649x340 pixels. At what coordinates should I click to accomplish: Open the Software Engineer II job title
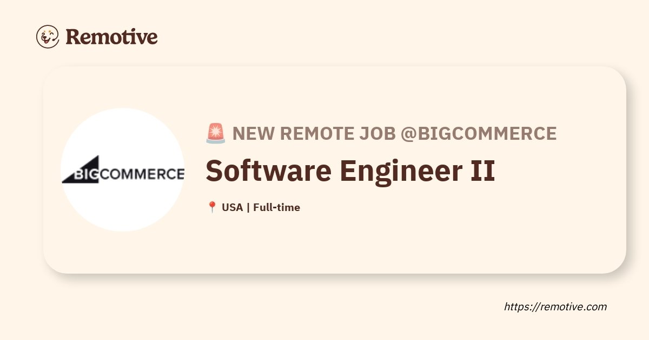pos(350,170)
